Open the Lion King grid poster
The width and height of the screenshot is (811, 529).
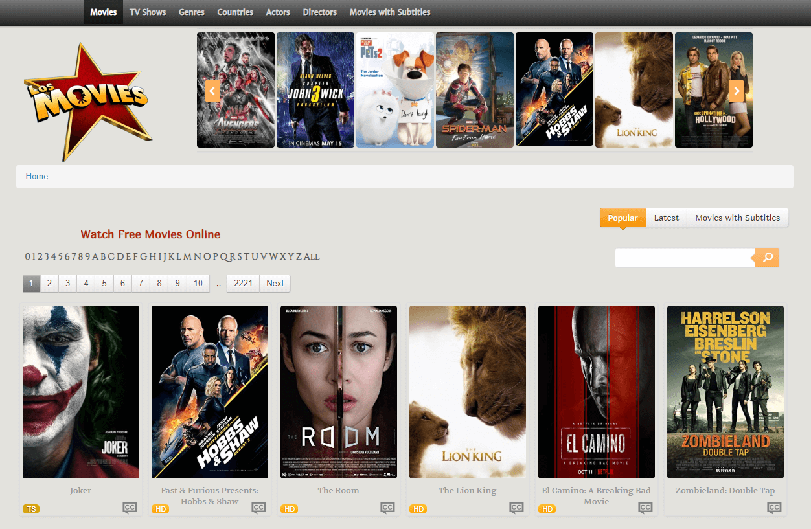pyautogui.click(x=468, y=392)
